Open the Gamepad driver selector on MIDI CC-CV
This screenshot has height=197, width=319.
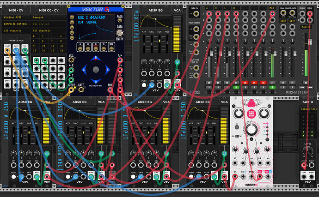pos(49,17)
